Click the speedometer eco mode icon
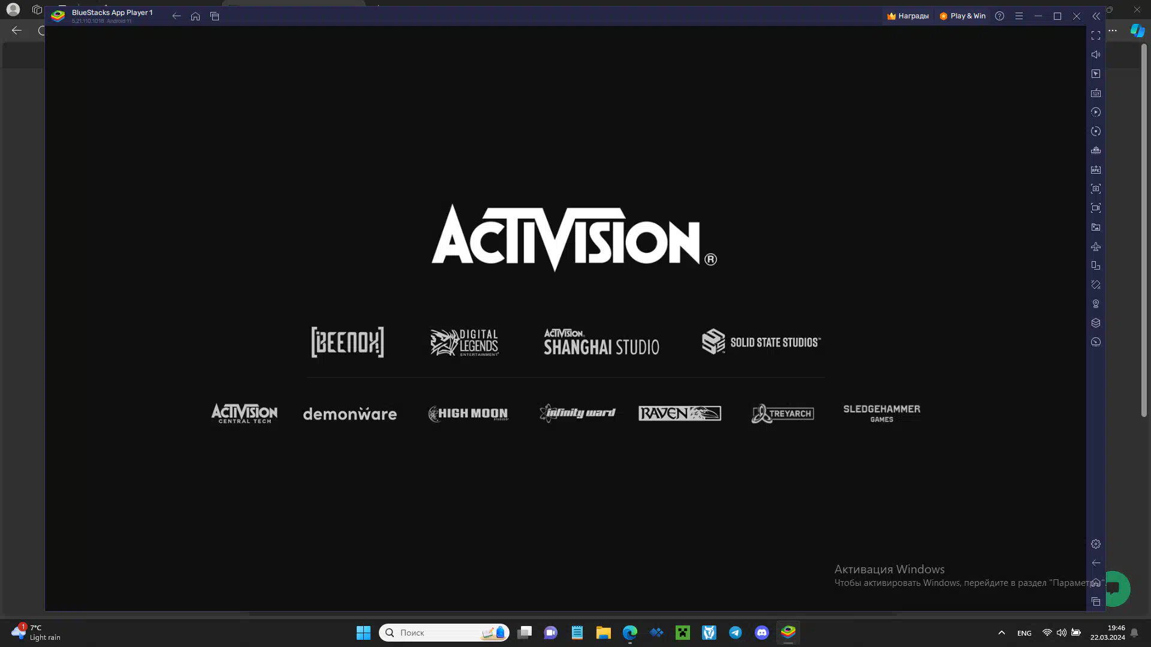 click(1096, 342)
